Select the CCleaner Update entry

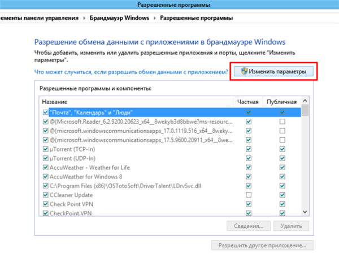tap(71, 195)
